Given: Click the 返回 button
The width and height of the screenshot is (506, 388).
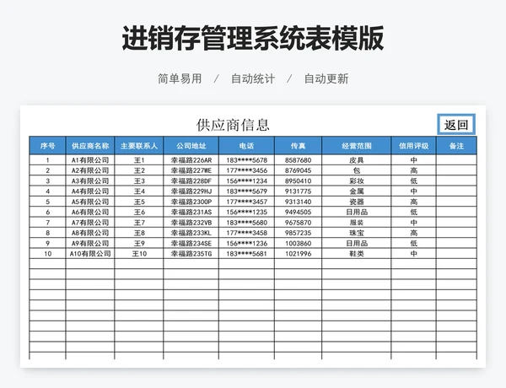Looking at the screenshot, I should (456, 125).
